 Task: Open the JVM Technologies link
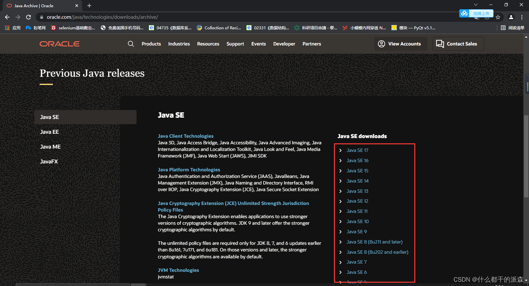(x=178, y=270)
